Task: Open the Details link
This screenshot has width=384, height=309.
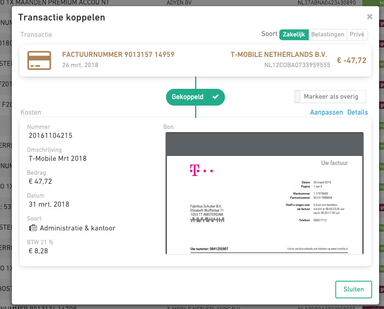Action: [x=357, y=112]
